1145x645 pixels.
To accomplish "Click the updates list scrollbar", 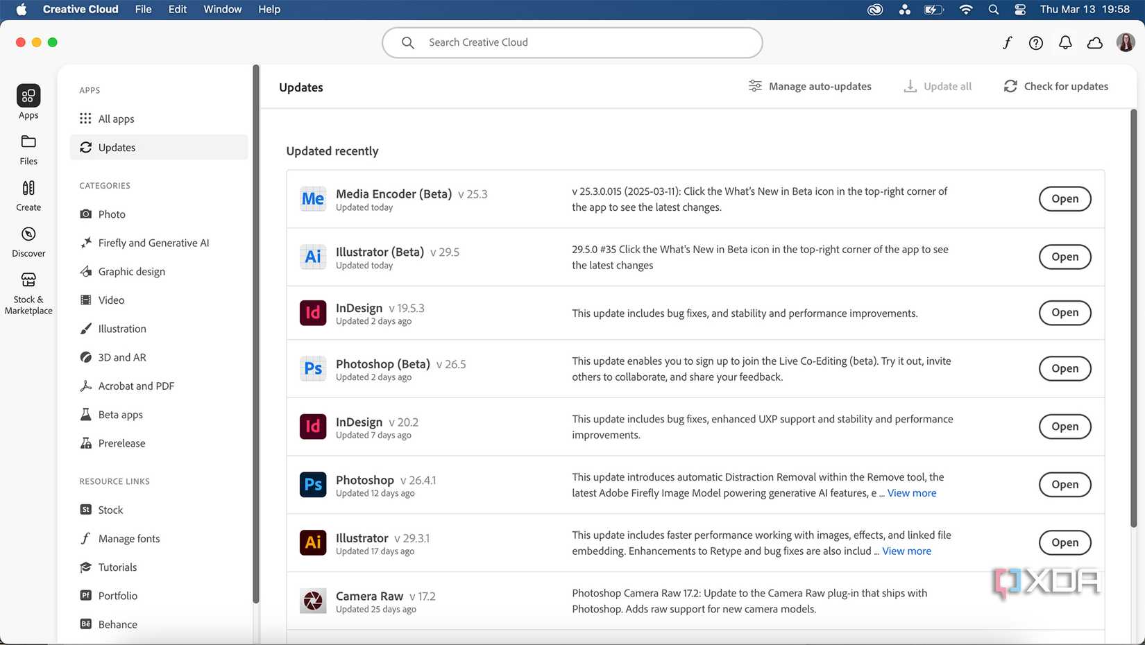I will [x=1133, y=318].
